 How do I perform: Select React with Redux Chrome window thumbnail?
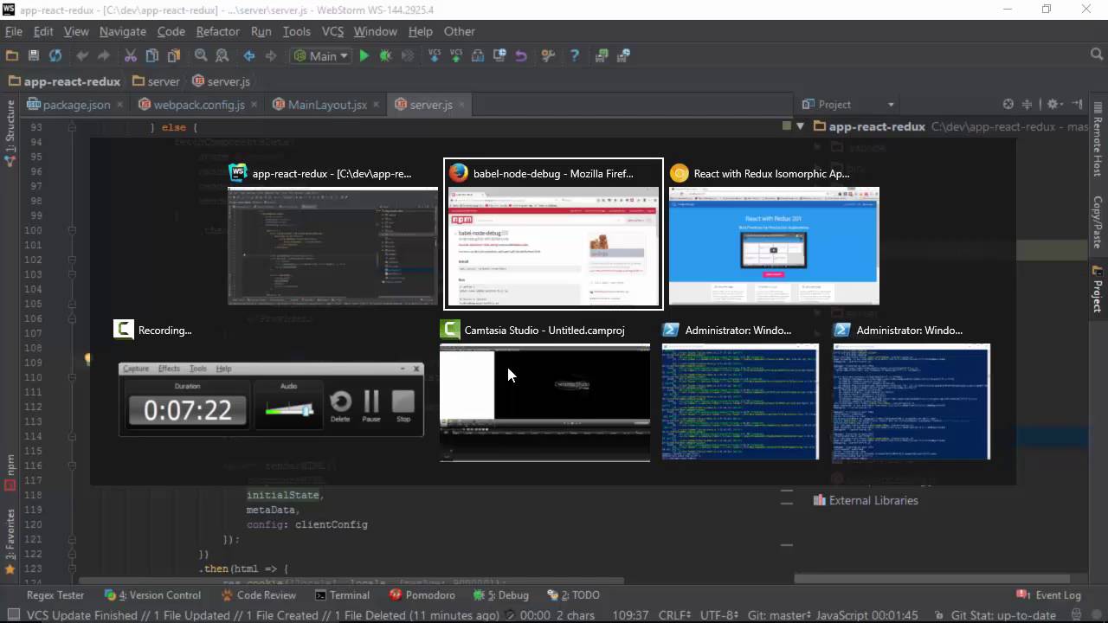774,234
